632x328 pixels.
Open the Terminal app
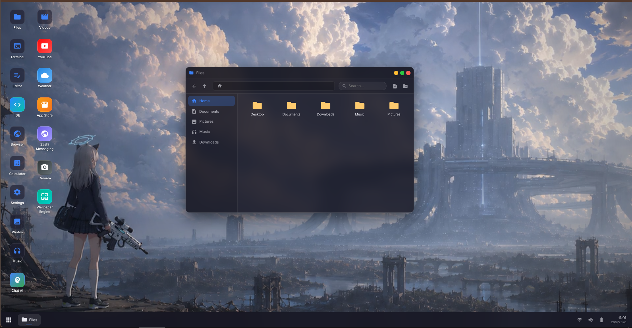click(17, 49)
